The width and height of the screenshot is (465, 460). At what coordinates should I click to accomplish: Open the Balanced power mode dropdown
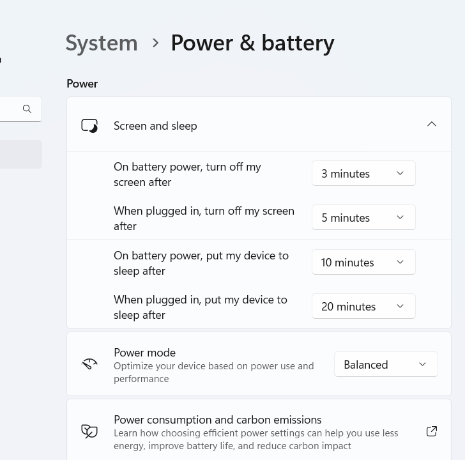386,364
